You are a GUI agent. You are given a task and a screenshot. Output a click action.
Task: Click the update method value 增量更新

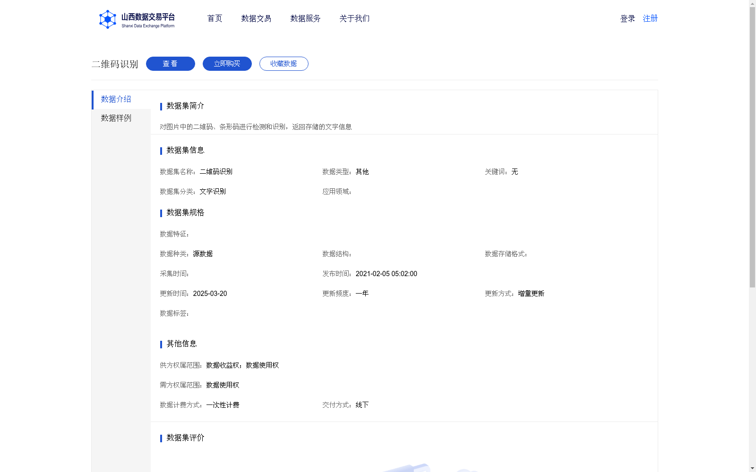(531, 294)
